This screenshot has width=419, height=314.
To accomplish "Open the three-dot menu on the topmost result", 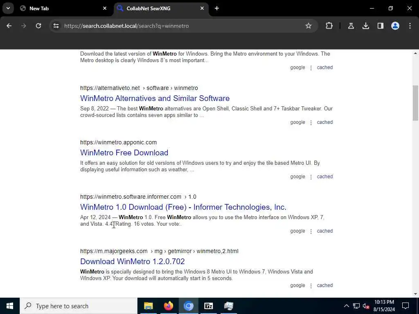I will pos(311,68).
